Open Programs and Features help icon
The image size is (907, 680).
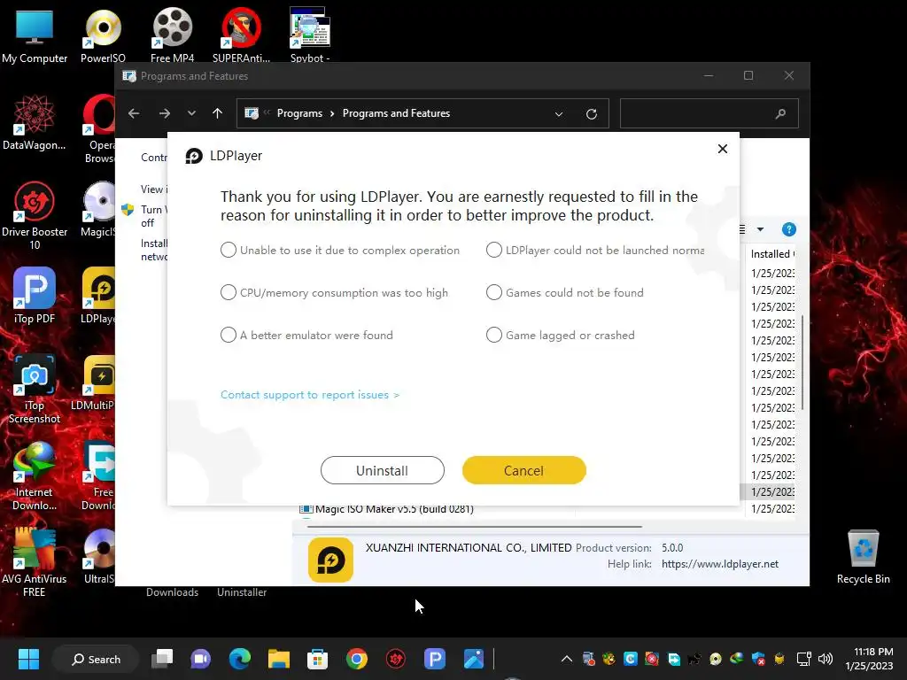tap(789, 229)
